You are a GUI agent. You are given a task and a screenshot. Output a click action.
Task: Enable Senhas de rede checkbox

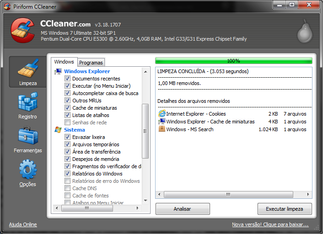tap(67, 122)
